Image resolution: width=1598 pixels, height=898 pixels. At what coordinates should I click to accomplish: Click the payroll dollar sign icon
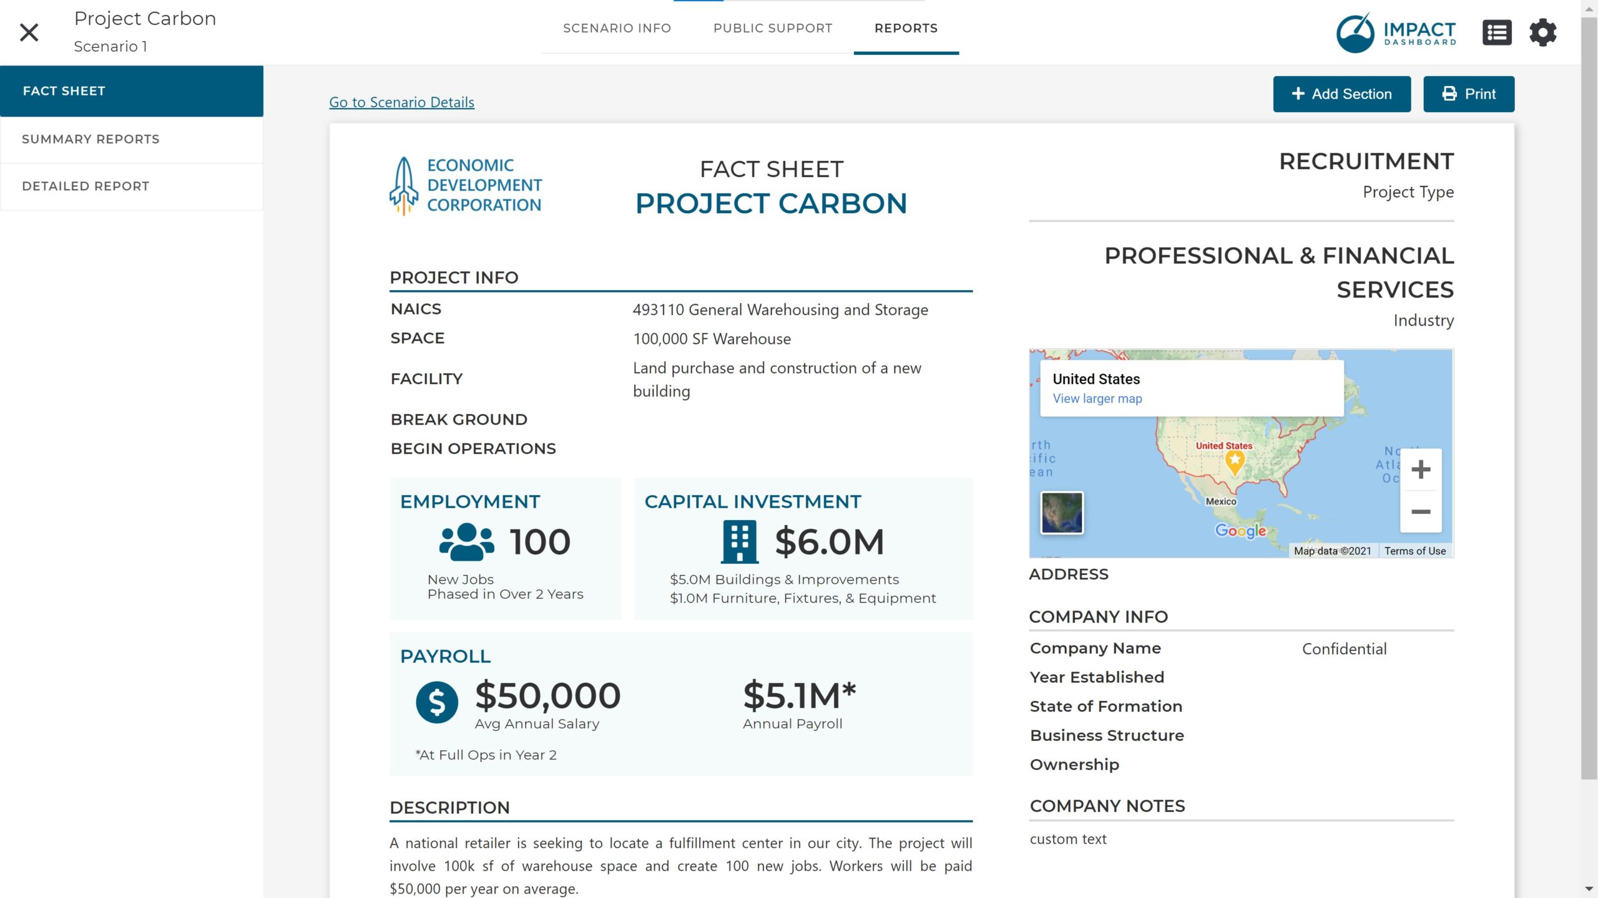(x=437, y=702)
